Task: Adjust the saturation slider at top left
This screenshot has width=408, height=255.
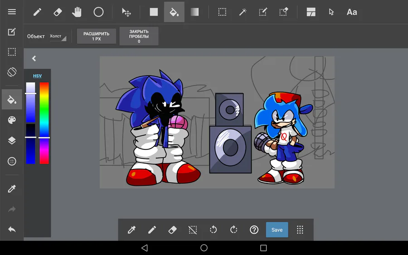Action: point(30,102)
